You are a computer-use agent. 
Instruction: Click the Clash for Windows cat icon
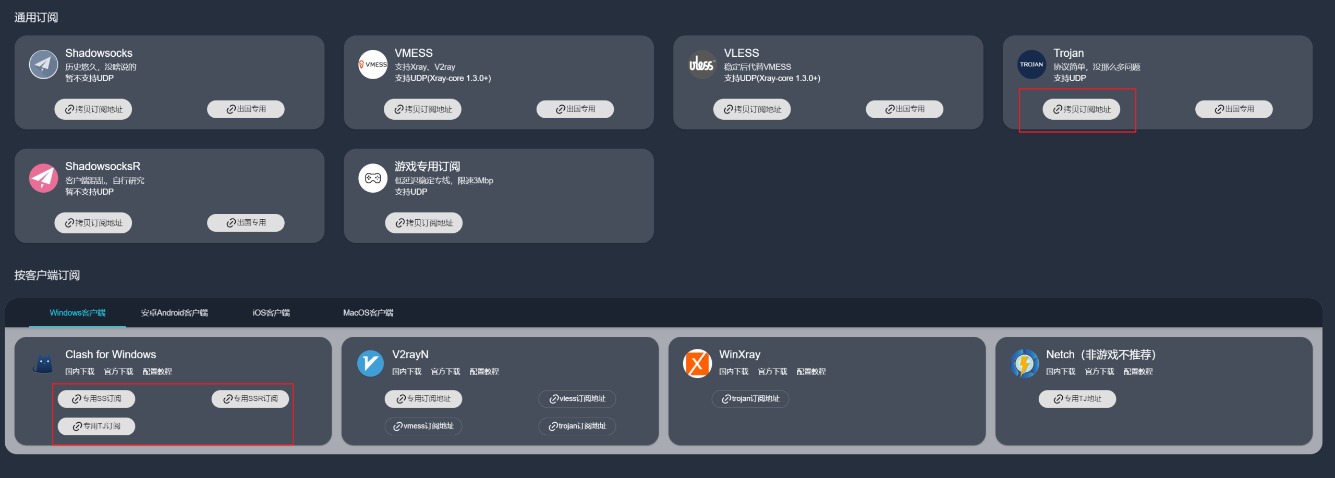[x=43, y=363]
